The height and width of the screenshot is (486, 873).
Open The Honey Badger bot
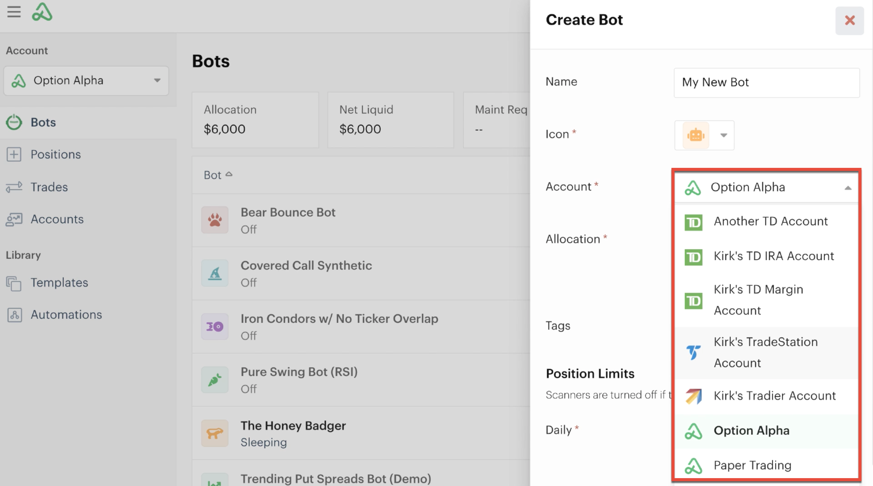[x=361, y=433]
